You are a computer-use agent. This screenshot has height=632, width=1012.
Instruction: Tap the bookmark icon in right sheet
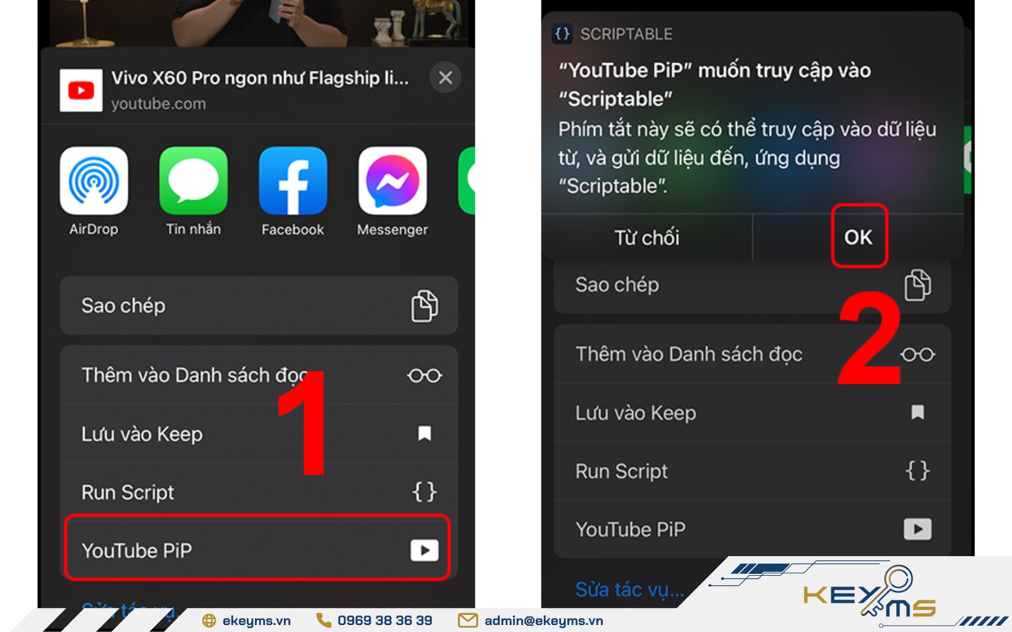[918, 412]
